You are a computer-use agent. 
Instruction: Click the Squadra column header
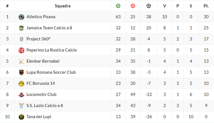[x=63, y=6]
